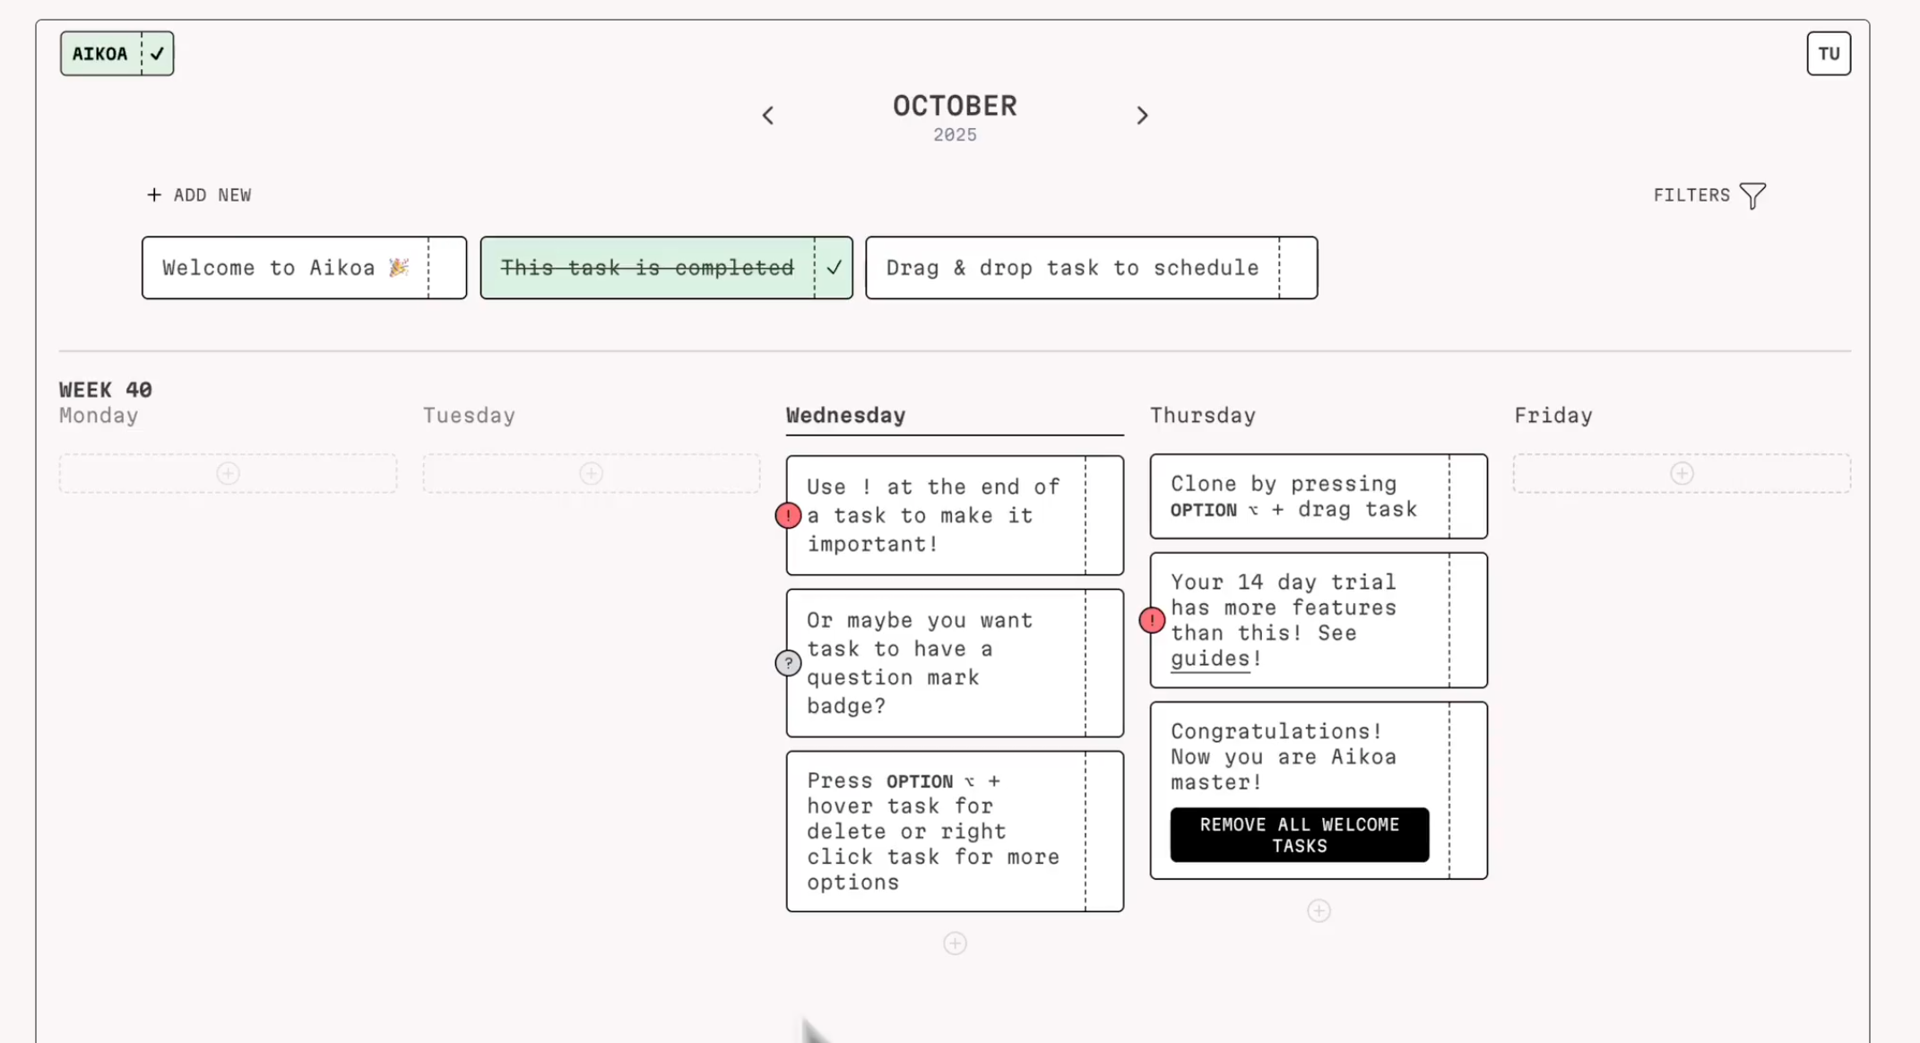Add task with Tuesday plus icon
Image resolution: width=1920 pixels, height=1043 pixels.
tap(591, 473)
